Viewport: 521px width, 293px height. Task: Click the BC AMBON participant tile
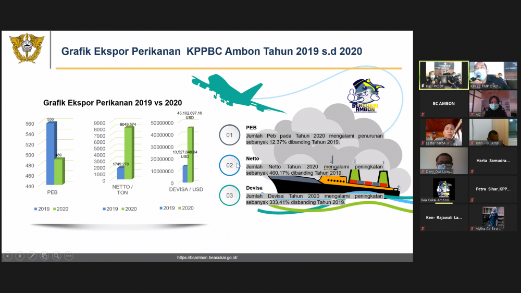(443, 104)
